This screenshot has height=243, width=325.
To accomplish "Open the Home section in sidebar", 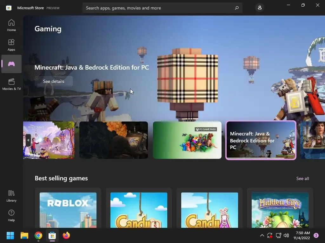I will pyautogui.click(x=11, y=25).
